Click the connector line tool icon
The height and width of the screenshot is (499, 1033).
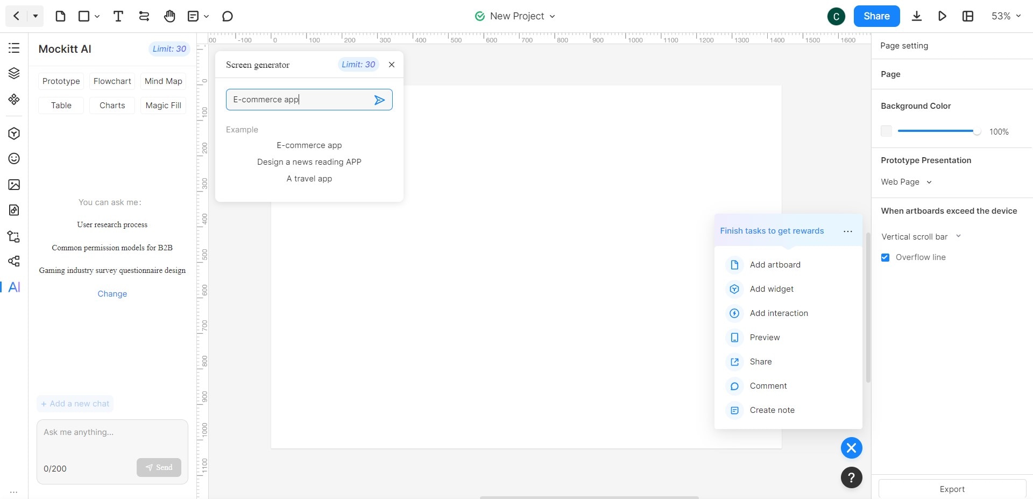(144, 16)
